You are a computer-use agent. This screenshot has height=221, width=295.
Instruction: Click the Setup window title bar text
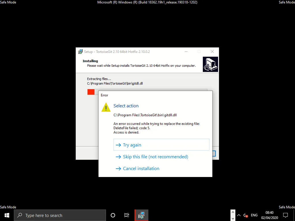pos(117,52)
